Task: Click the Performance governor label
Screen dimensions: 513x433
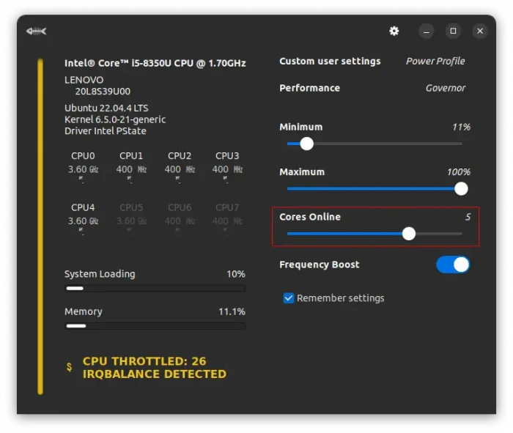Action: [x=309, y=88]
